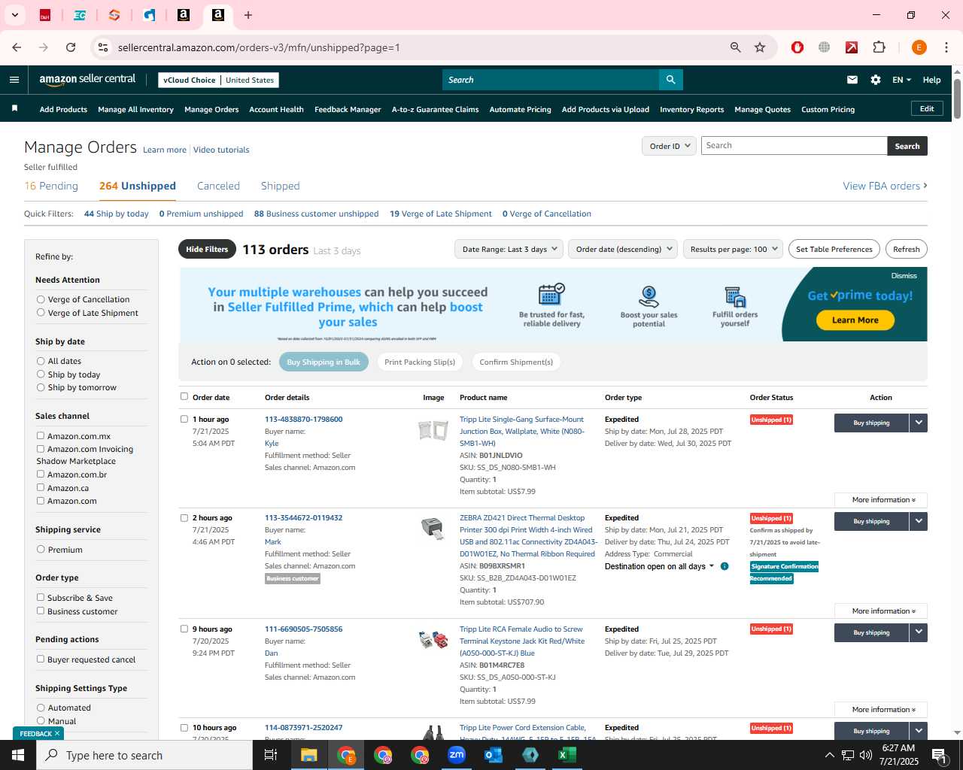The image size is (963, 770).
Task: Open the Date Range Last 3 days dropdown
Action: [x=509, y=249]
